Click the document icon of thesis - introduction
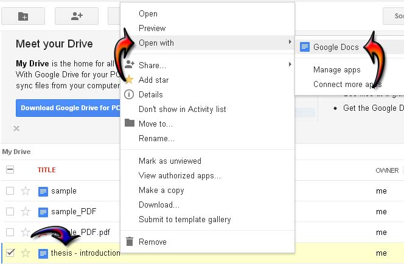This screenshot has width=404, height=266. point(43,254)
